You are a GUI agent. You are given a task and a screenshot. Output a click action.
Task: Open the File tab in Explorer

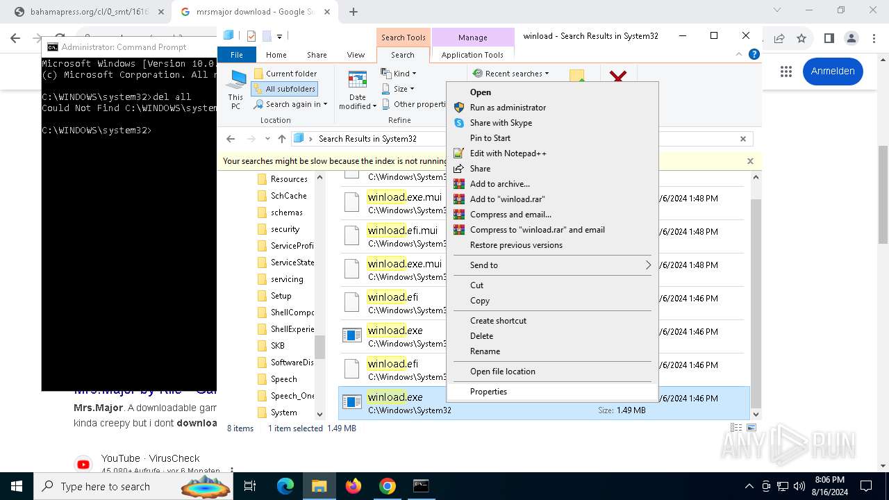pyautogui.click(x=237, y=55)
